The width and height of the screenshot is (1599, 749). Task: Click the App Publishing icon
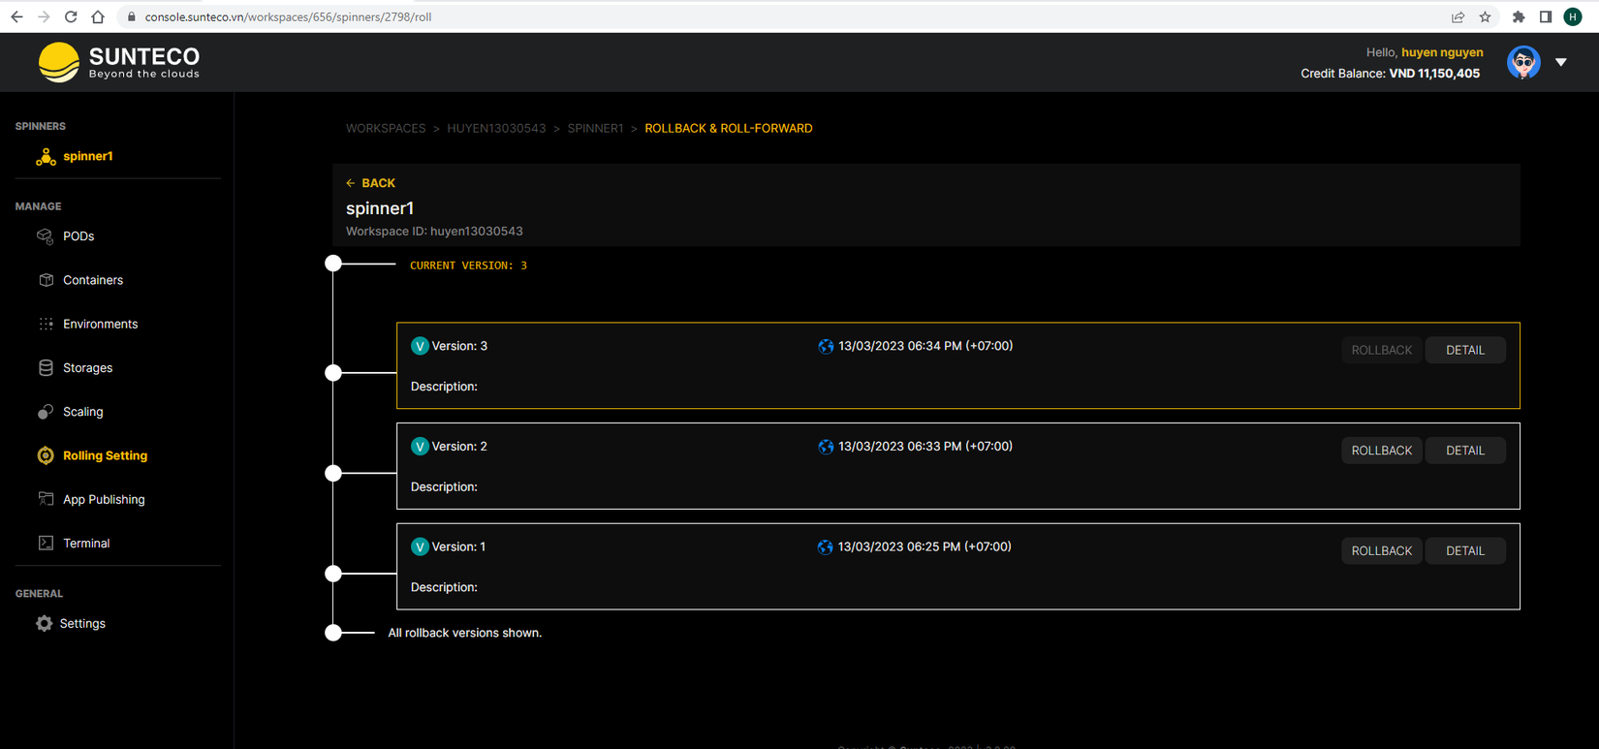click(46, 499)
